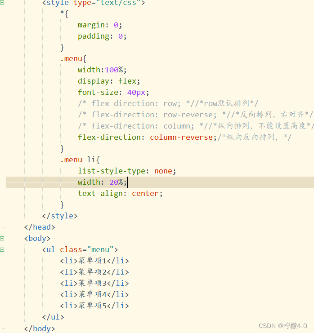Click the '</ul>' closing tag
The width and height of the screenshot is (314, 333).
click(53, 317)
